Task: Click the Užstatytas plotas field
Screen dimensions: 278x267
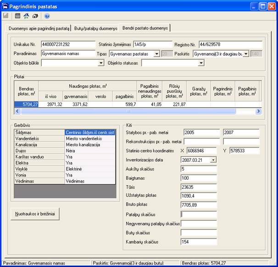Action: (199, 196)
